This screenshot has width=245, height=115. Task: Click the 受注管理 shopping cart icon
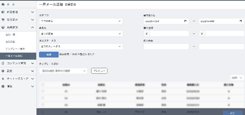tap(3, 20)
